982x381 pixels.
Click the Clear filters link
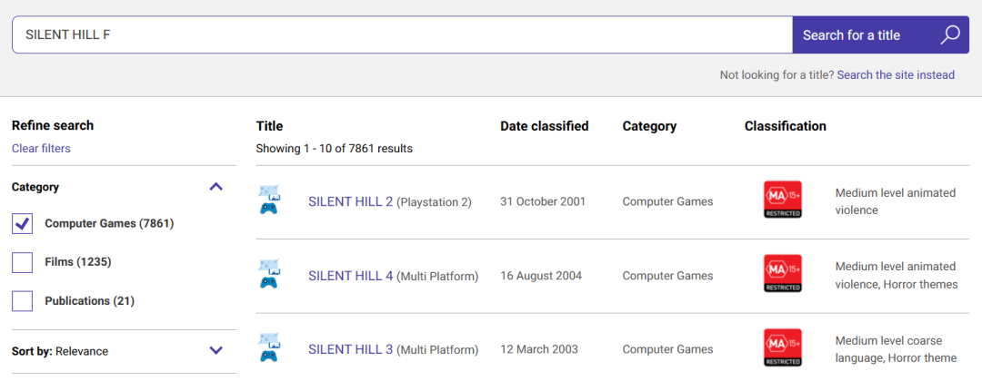41,148
